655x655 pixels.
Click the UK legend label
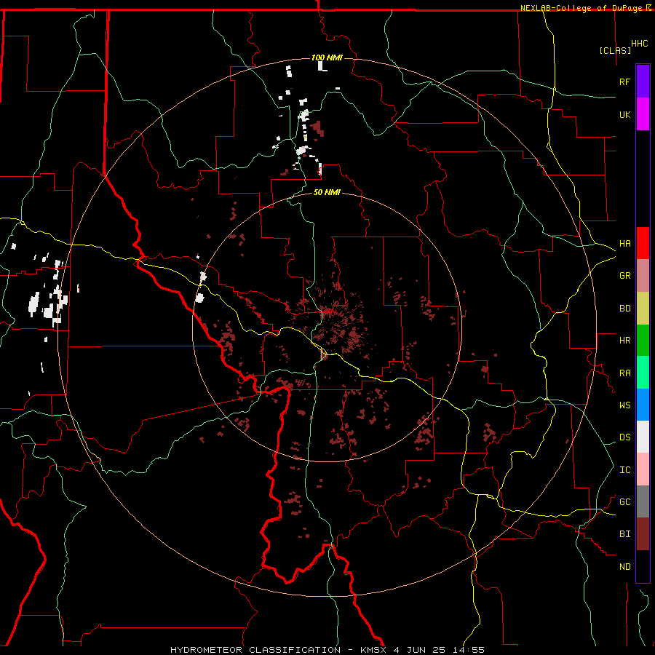pos(624,114)
